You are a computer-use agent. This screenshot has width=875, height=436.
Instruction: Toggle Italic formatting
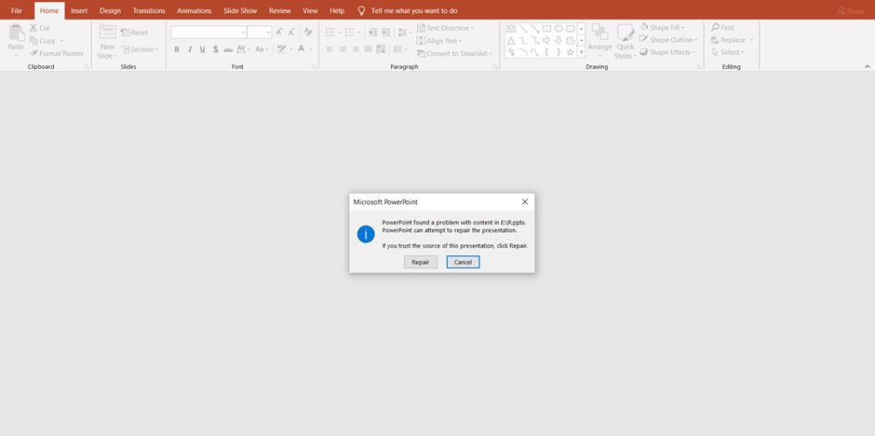click(x=190, y=49)
